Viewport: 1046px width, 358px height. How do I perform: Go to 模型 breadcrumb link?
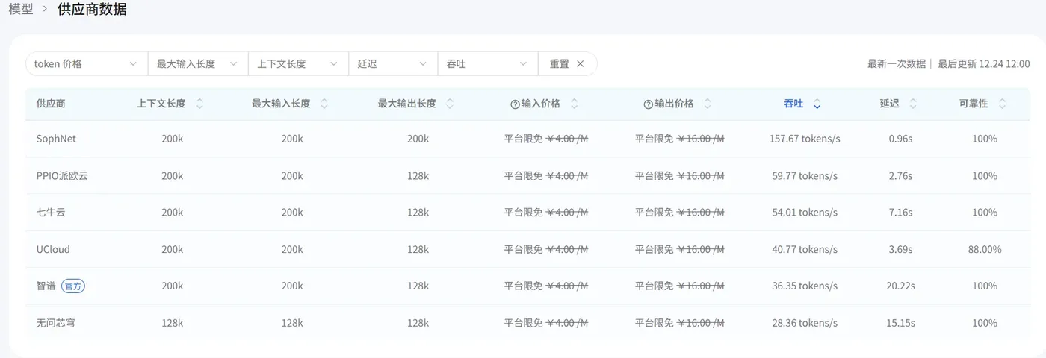pos(21,10)
